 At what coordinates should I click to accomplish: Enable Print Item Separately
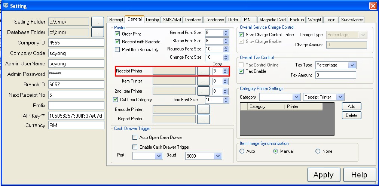117,50
